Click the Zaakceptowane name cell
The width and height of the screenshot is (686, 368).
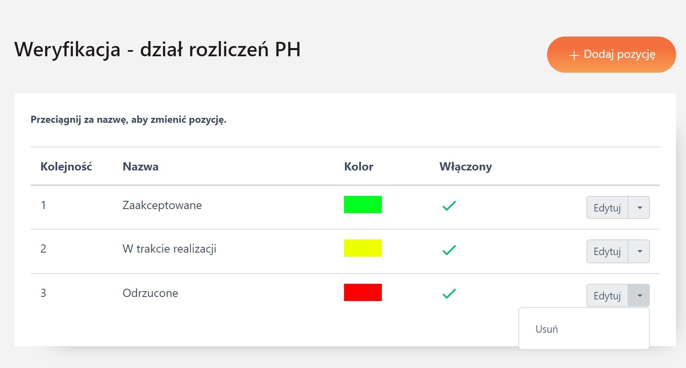coord(162,205)
